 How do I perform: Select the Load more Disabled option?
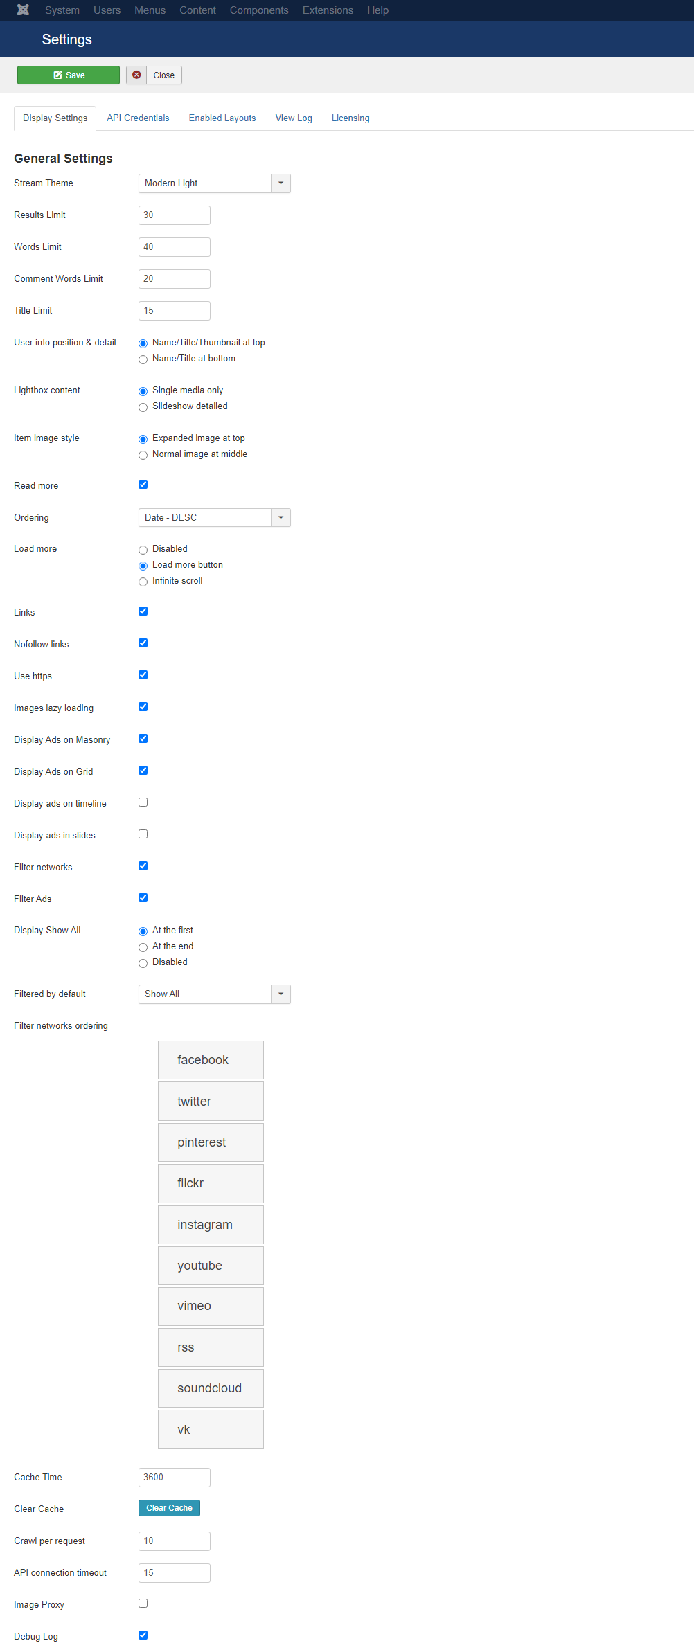click(x=143, y=550)
